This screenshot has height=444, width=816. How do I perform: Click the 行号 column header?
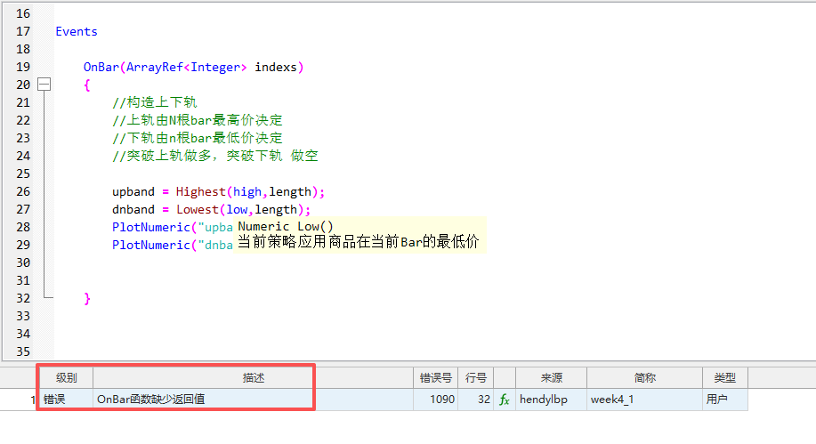click(x=476, y=378)
